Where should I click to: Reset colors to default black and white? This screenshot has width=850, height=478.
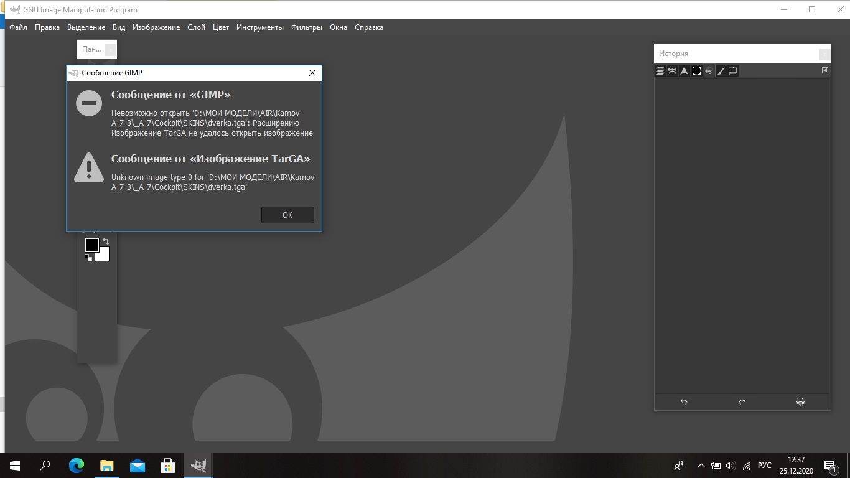pyautogui.click(x=88, y=258)
